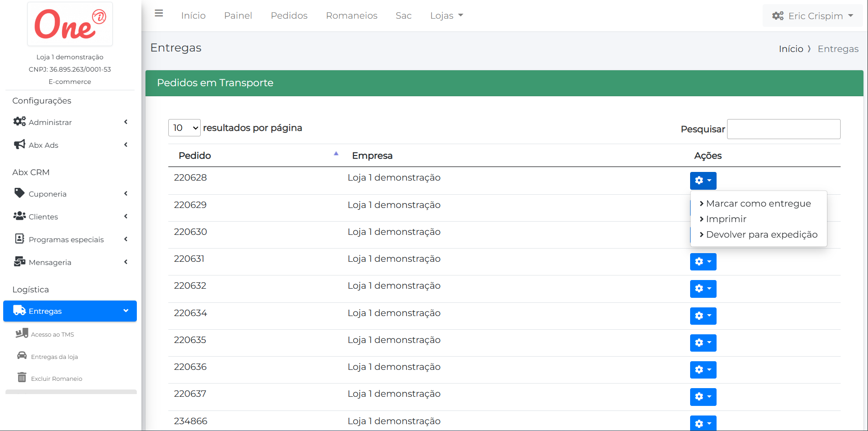The width and height of the screenshot is (868, 431).
Task: Expand the Administrar sidebar section
Action: [70, 122]
